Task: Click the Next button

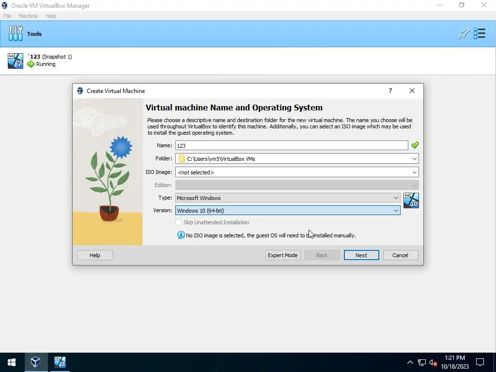Action: (x=361, y=255)
